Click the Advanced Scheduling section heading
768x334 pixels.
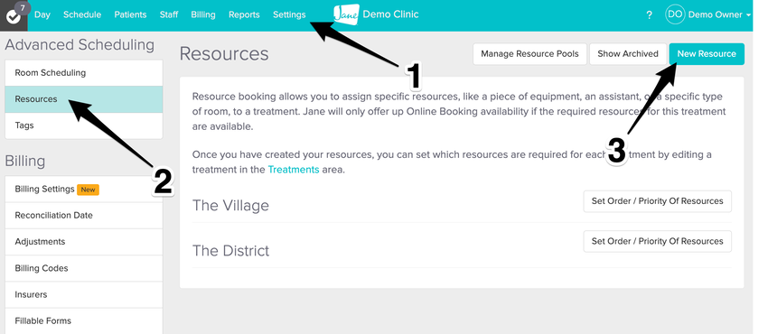pos(80,45)
